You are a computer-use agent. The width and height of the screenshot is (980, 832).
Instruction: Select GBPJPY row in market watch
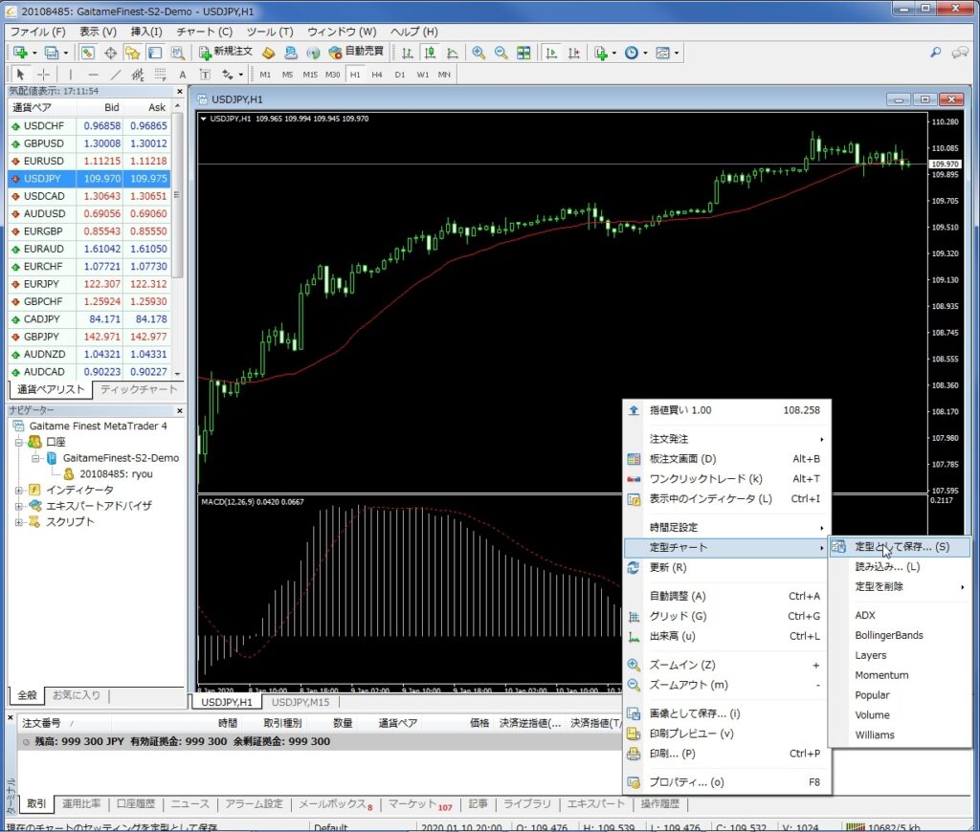click(89, 336)
